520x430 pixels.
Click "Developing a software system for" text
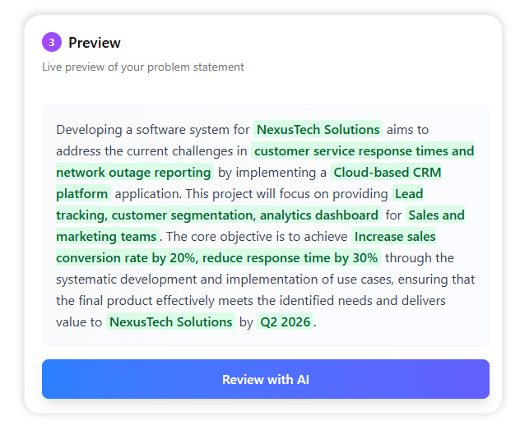[152, 129]
